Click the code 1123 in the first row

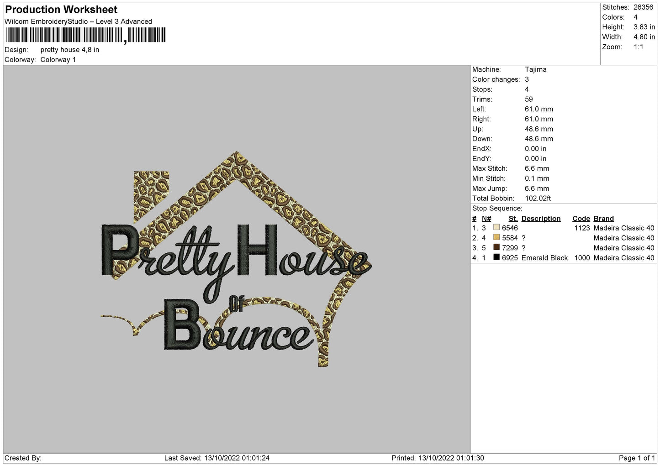tap(582, 228)
